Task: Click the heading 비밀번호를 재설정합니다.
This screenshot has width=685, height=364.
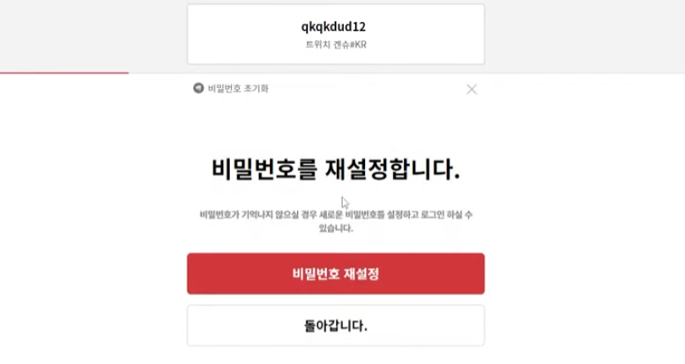Action: [x=336, y=169]
